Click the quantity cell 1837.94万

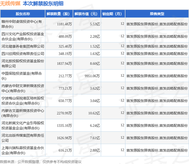[x=64, y=64]
